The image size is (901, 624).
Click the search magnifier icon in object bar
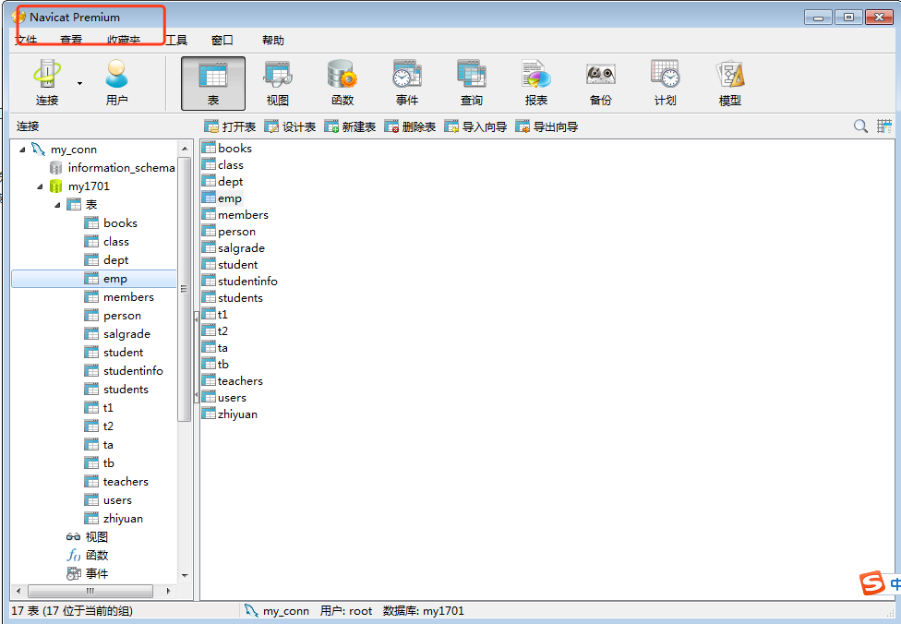(860, 126)
